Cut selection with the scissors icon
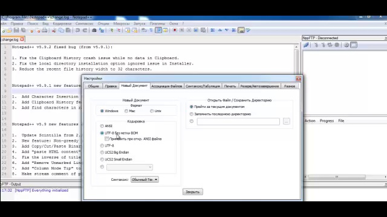Image resolution: width=387 pixels, height=217 pixels. coord(54,30)
